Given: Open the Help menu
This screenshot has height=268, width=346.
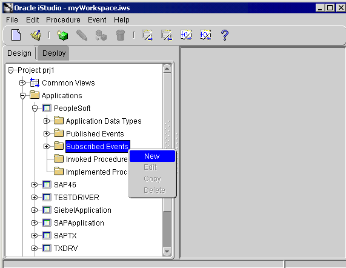Looking at the screenshot, I should point(122,20).
